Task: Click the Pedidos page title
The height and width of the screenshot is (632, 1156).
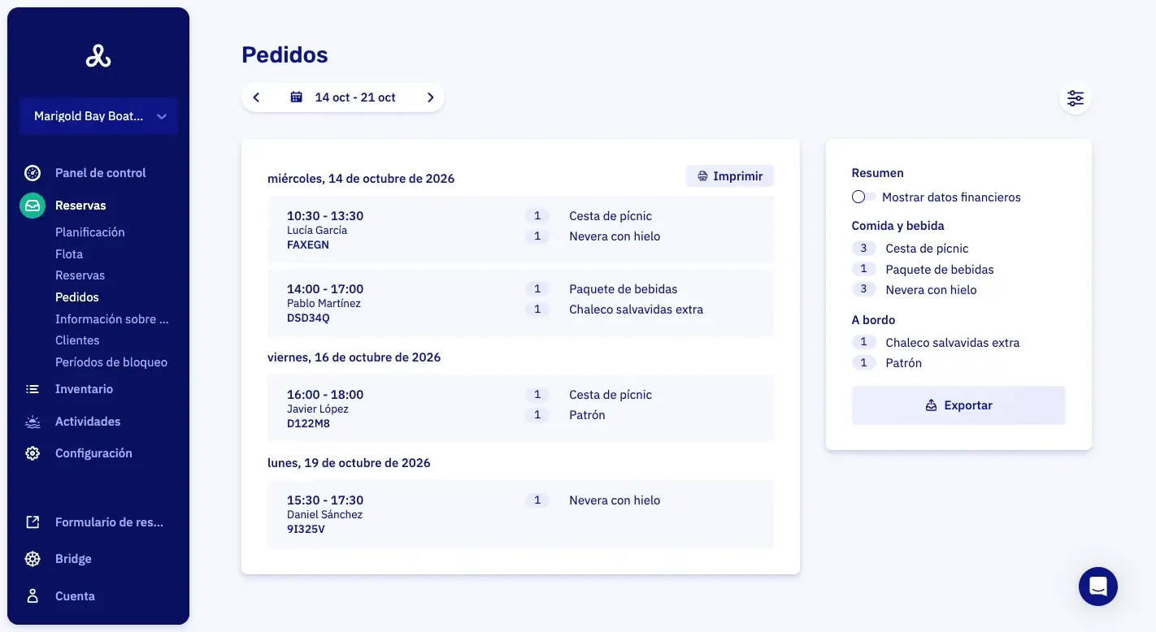Action: click(x=285, y=54)
